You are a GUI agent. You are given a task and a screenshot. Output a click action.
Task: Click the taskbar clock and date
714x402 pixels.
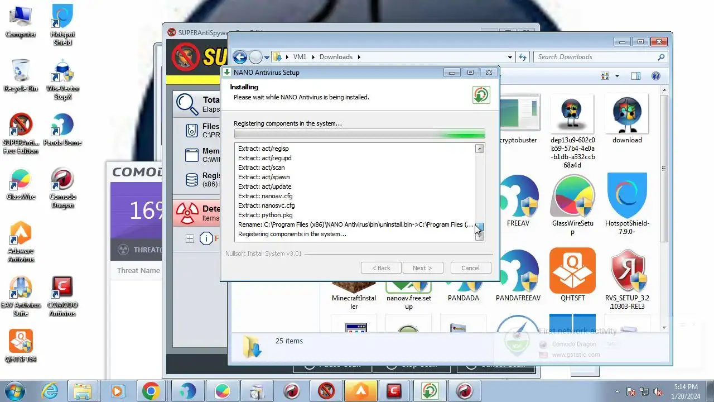tap(686, 391)
